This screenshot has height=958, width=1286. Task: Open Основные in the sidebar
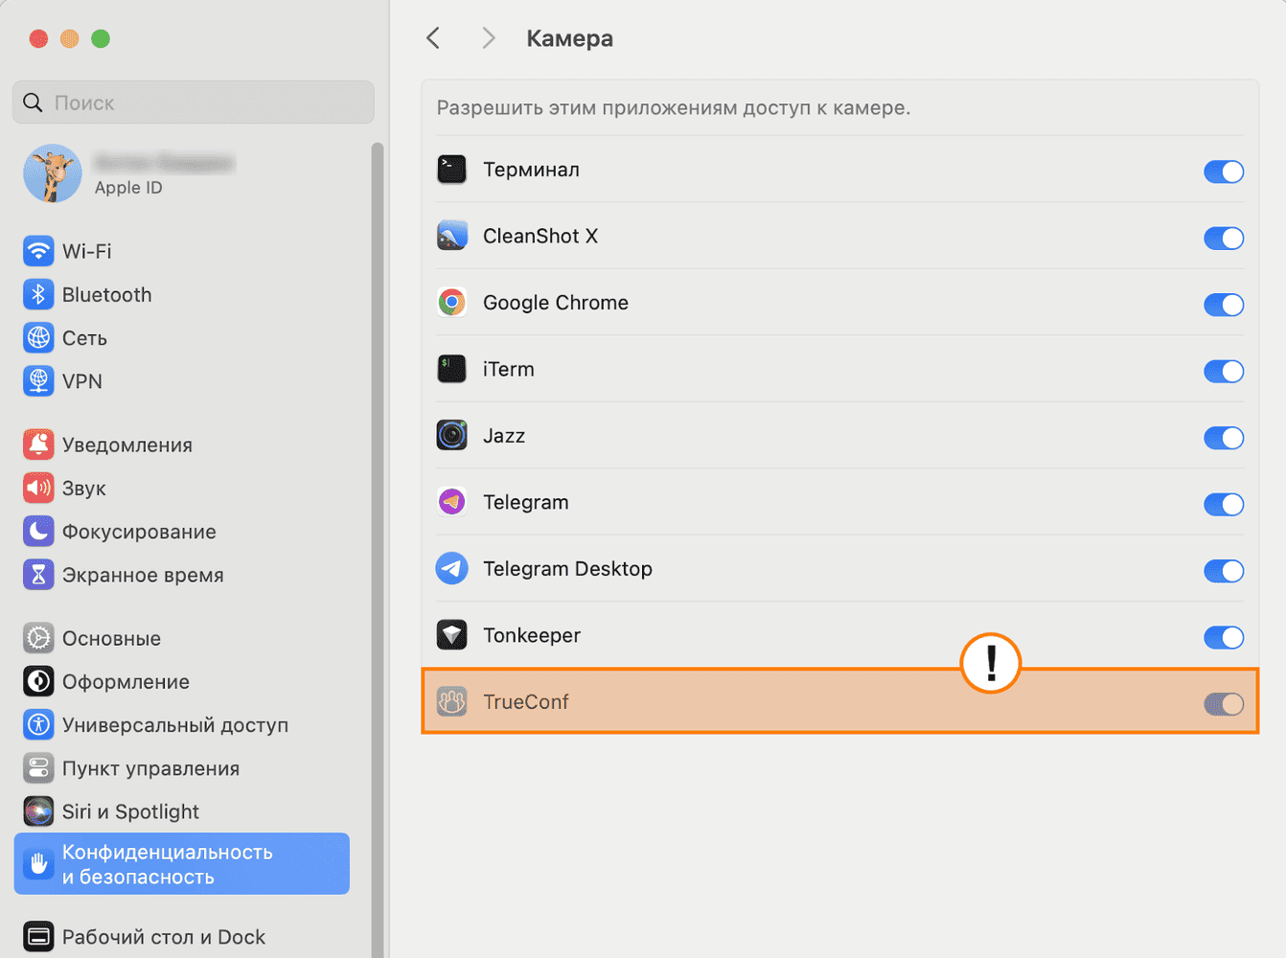click(111, 638)
